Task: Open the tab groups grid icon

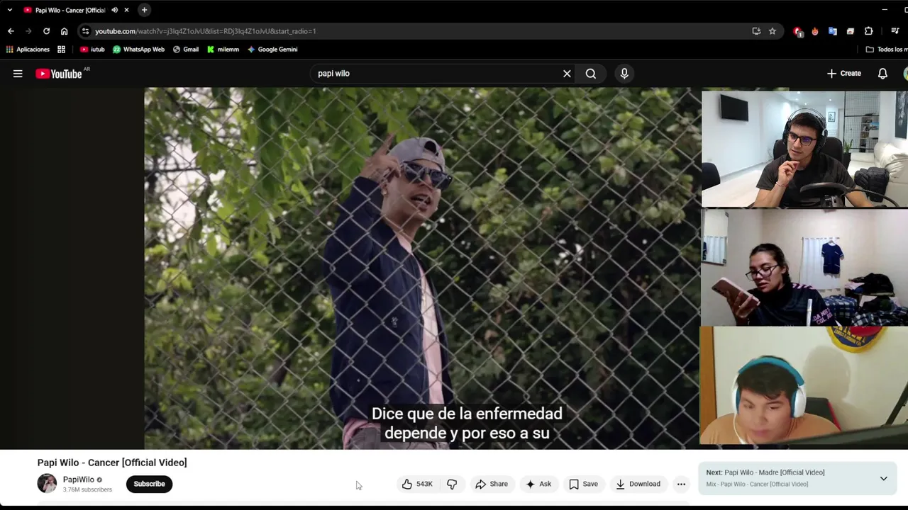Action: (62, 50)
